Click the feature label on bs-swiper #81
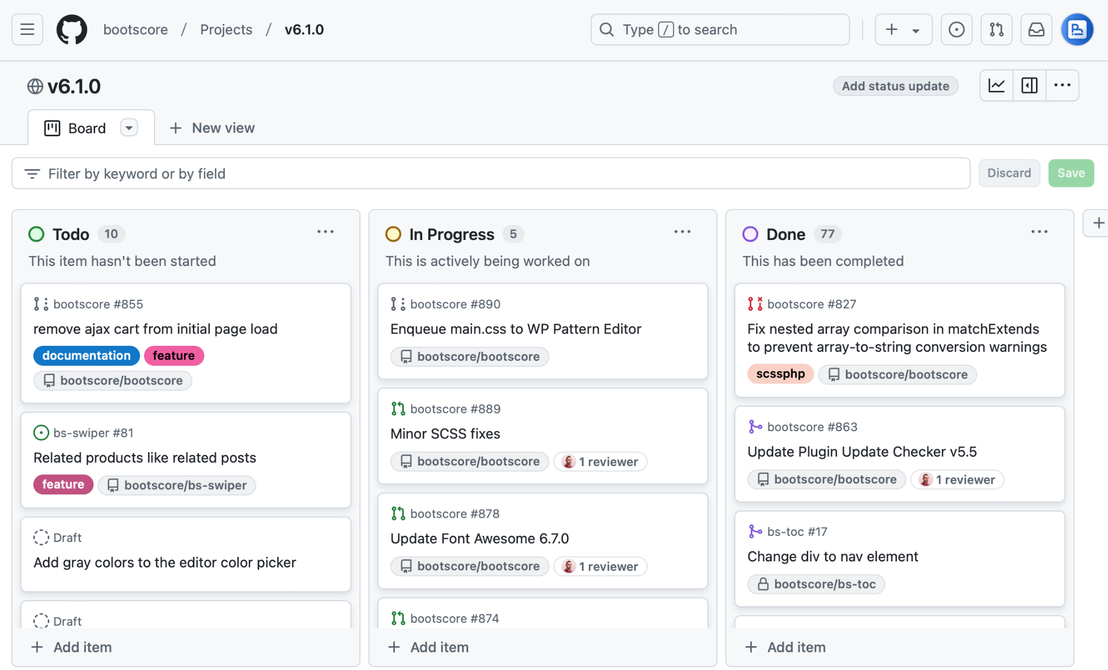The width and height of the screenshot is (1108, 670). (63, 484)
